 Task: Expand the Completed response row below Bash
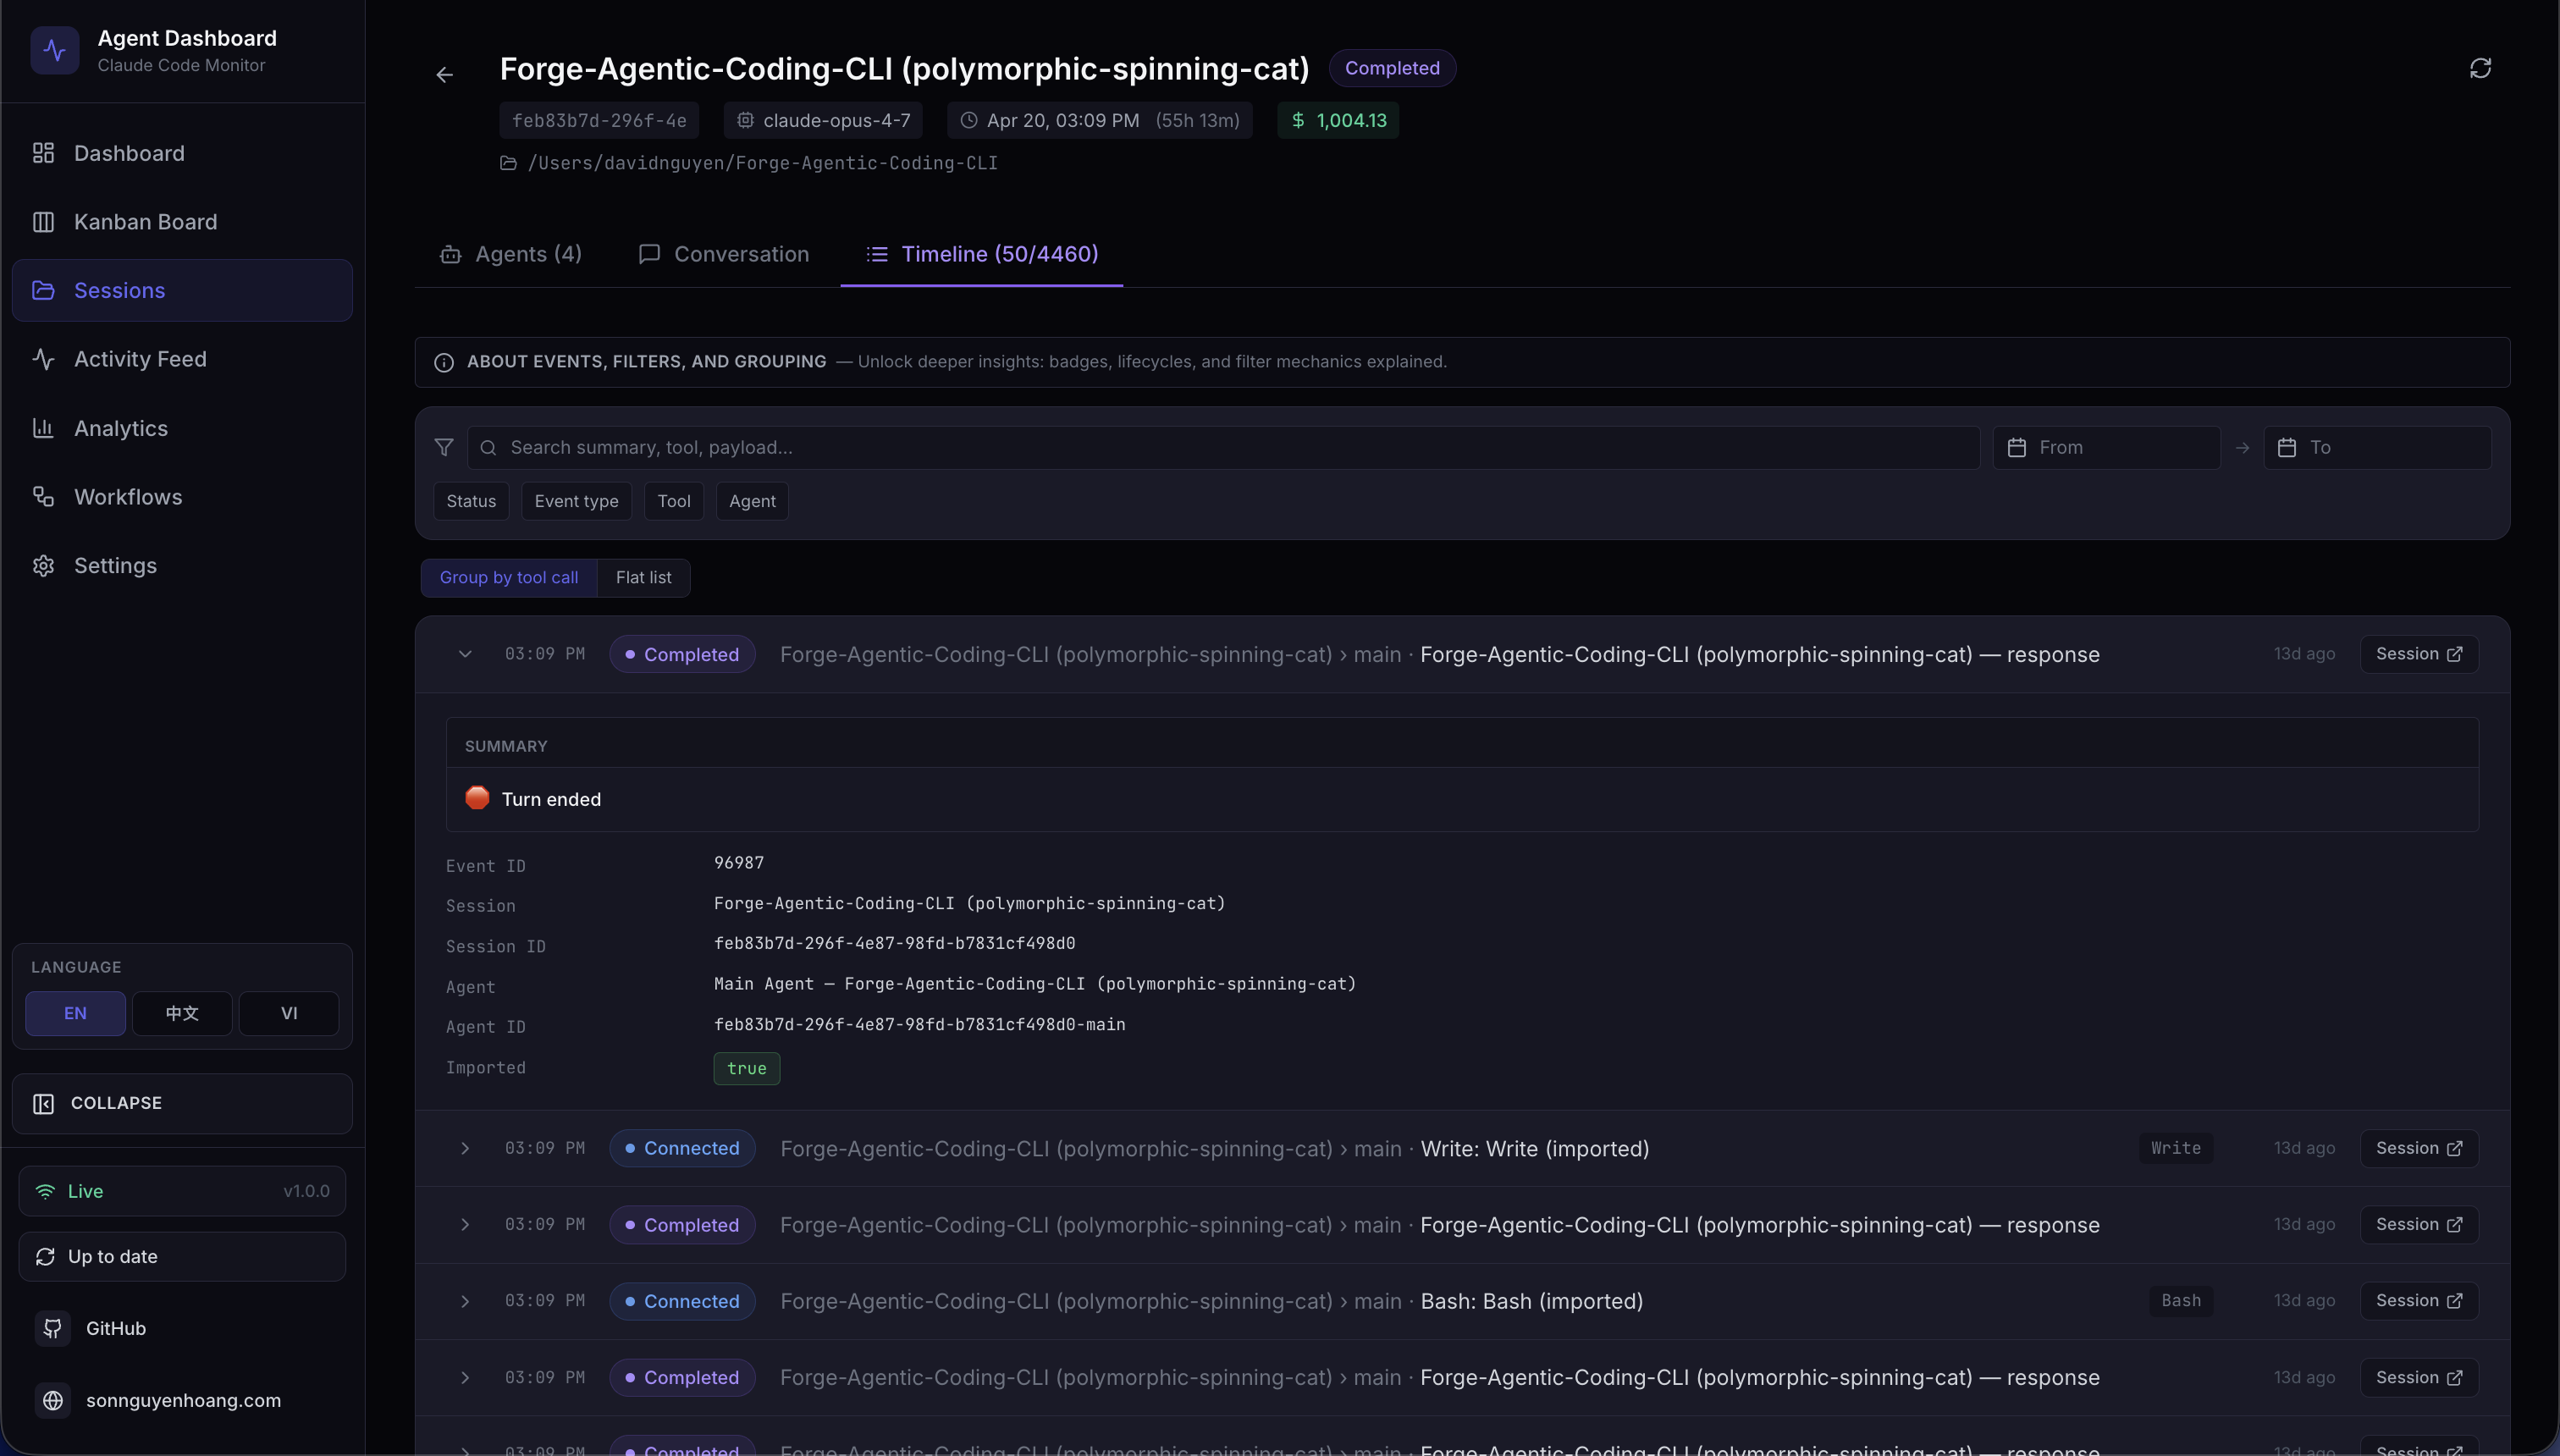(x=465, y=1377)
